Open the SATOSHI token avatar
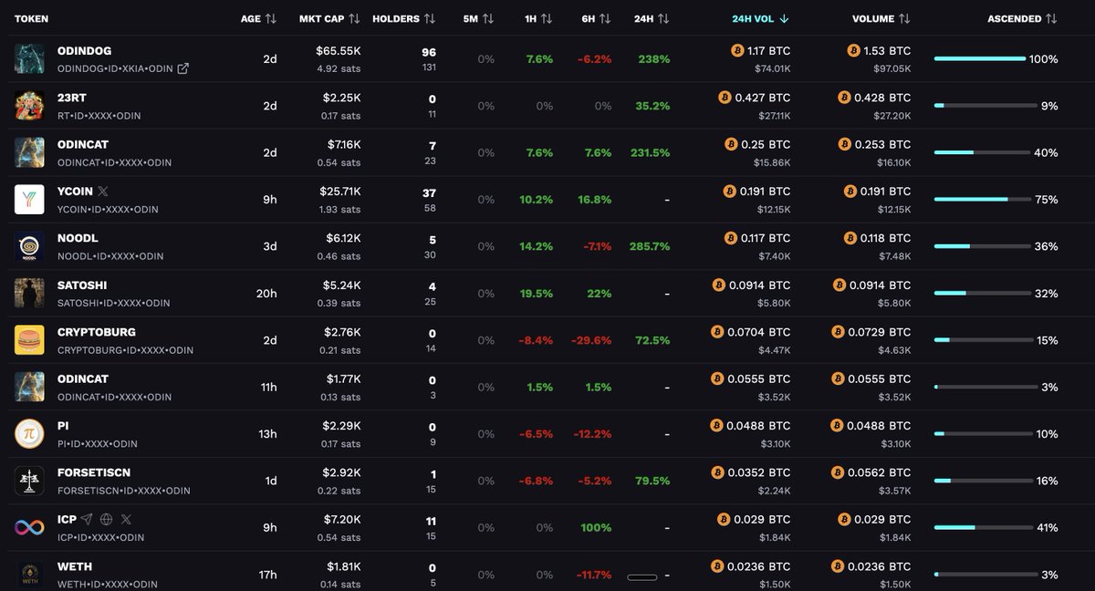Viewport: 1095px width, 591px height. tap(29, 294)
